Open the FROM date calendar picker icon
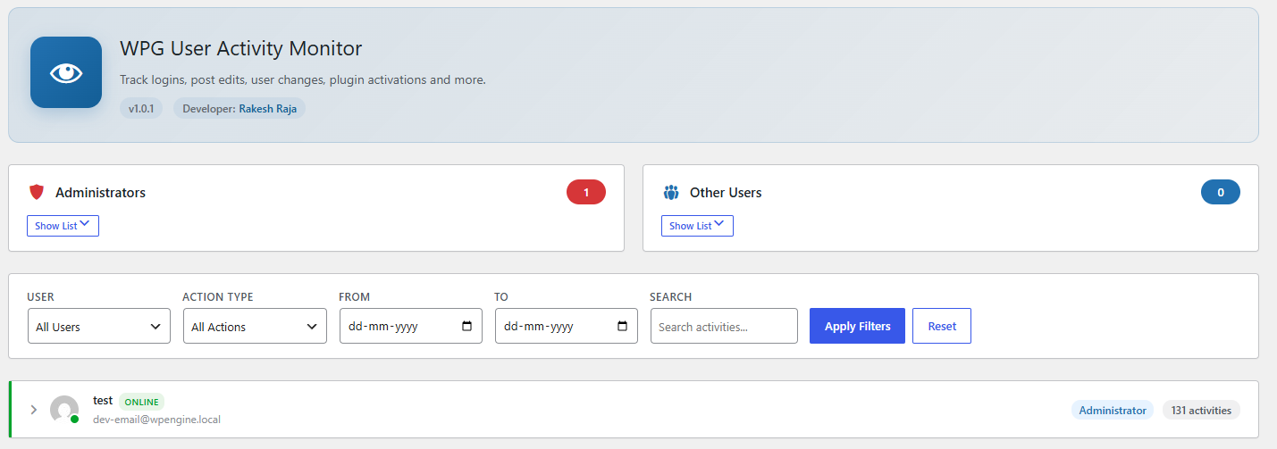Screen dimensions: 1277x449 coord(466,327)
